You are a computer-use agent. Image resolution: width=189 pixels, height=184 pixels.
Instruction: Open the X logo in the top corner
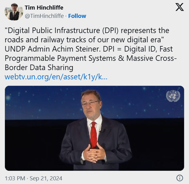click(x=180, y=7)
